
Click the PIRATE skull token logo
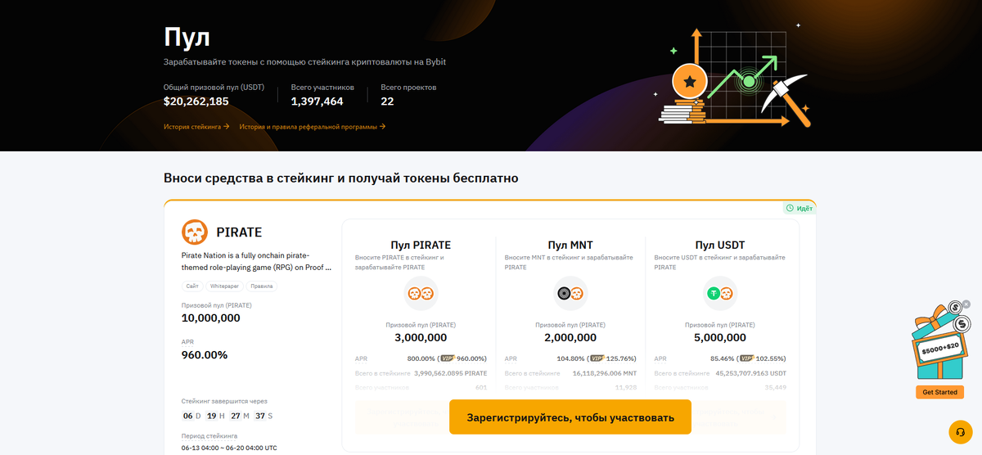195,232
